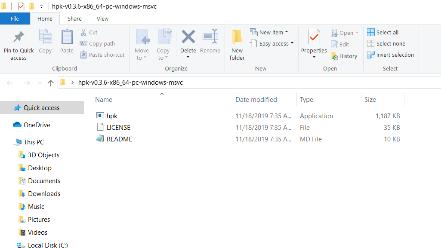Open file History
The image size is (441, 248).
pyautogui.click(x=344, y=56)
